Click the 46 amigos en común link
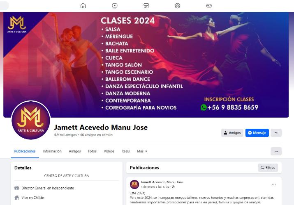The width and height of the screenshot is (294, 205). pyautogui.click(x=96, y=135)
